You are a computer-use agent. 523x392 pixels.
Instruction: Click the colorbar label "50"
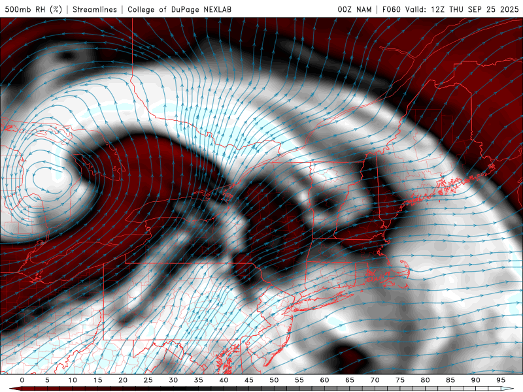(274, 380)
